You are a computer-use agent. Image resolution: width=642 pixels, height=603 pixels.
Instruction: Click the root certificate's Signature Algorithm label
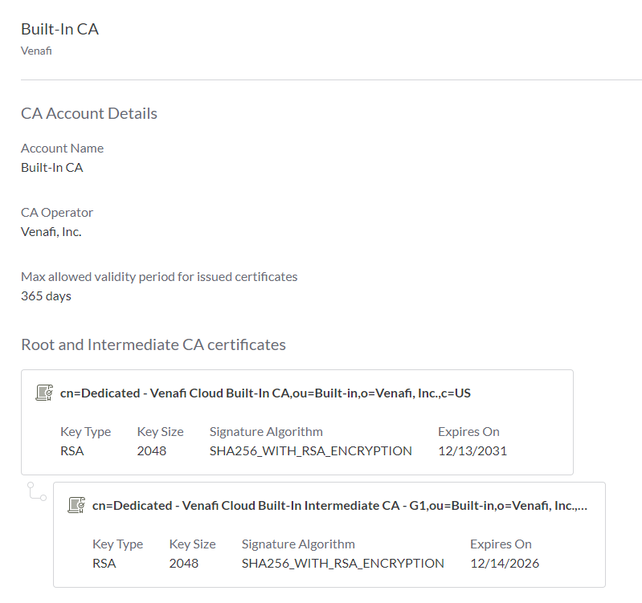point(266,432)
